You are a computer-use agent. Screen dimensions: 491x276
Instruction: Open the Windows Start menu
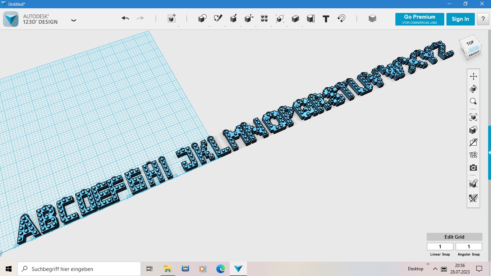pyautogui.click(x=9, y=269)
